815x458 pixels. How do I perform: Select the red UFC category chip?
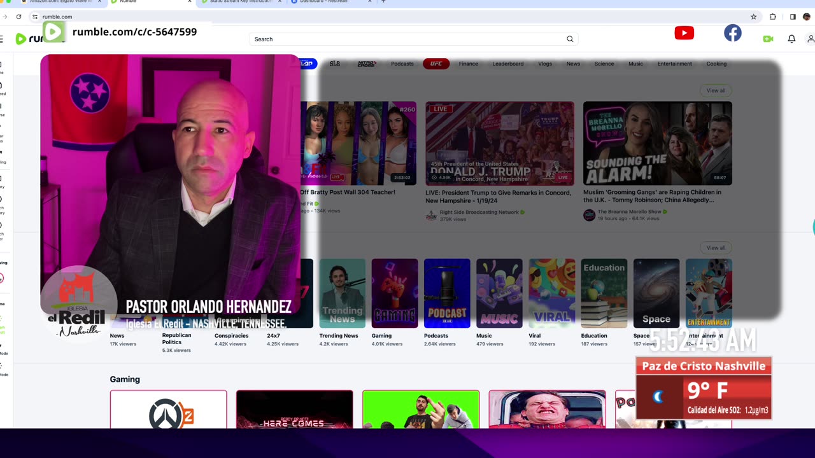click(x=436, y=64)
